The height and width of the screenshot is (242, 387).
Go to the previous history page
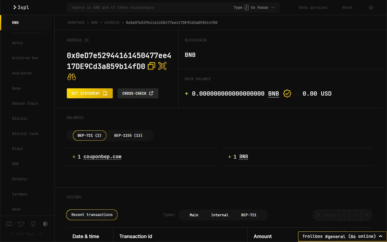pyautogui.click(x=344, y=215)
